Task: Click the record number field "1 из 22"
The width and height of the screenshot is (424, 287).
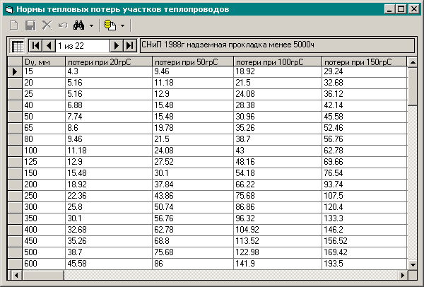Action: point(82,46)
